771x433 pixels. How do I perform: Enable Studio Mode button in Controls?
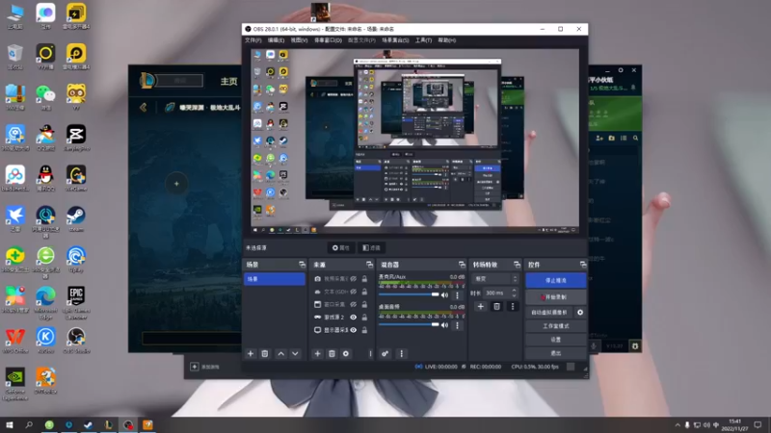point(556,326)
